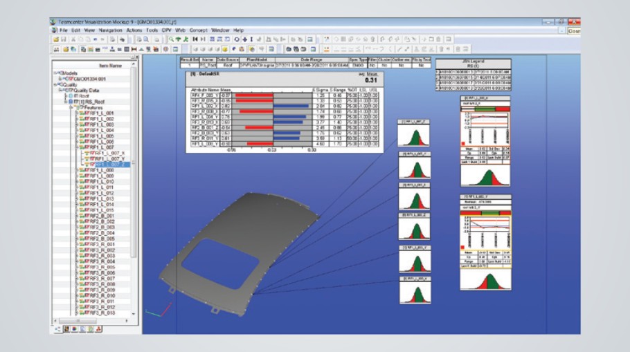This screenshot has height=352, width=630.
Task: Click the red measurement caliper icon
Action: tap(134, 49)
